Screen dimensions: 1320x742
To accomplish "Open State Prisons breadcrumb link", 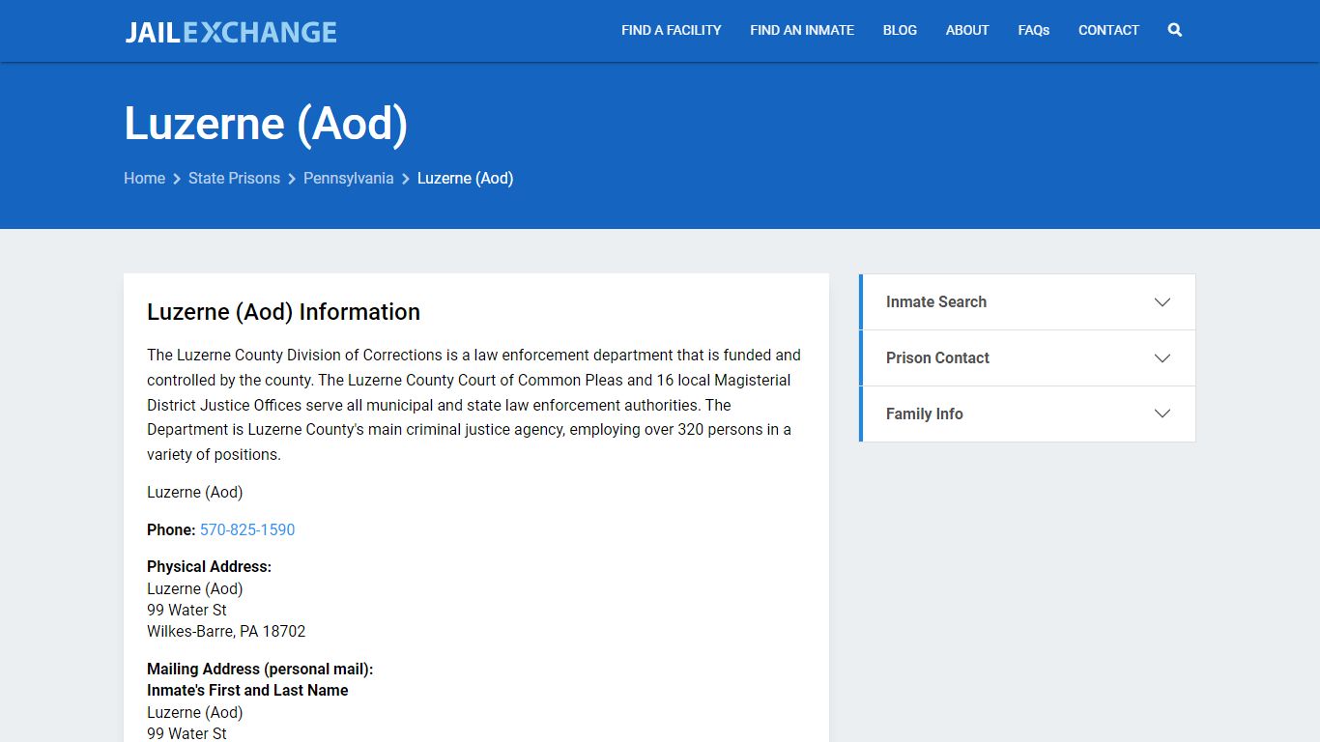I will click(x=234, y=178).
